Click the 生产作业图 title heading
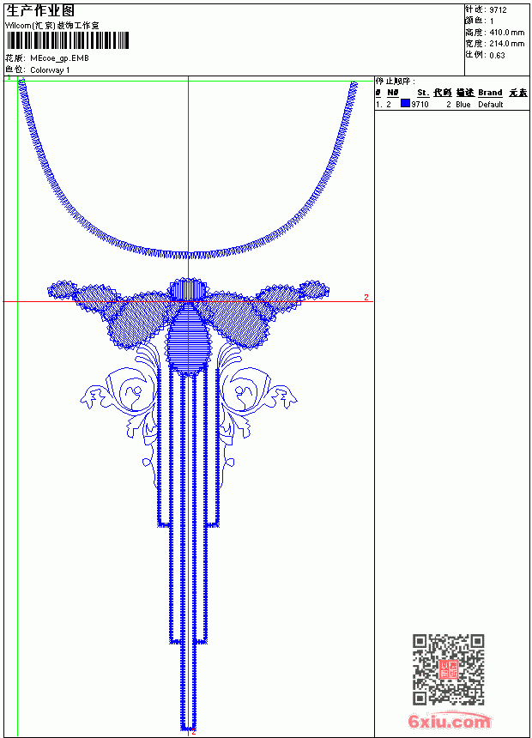The height and width of the screenshot is (738, 532). point(40,11)
